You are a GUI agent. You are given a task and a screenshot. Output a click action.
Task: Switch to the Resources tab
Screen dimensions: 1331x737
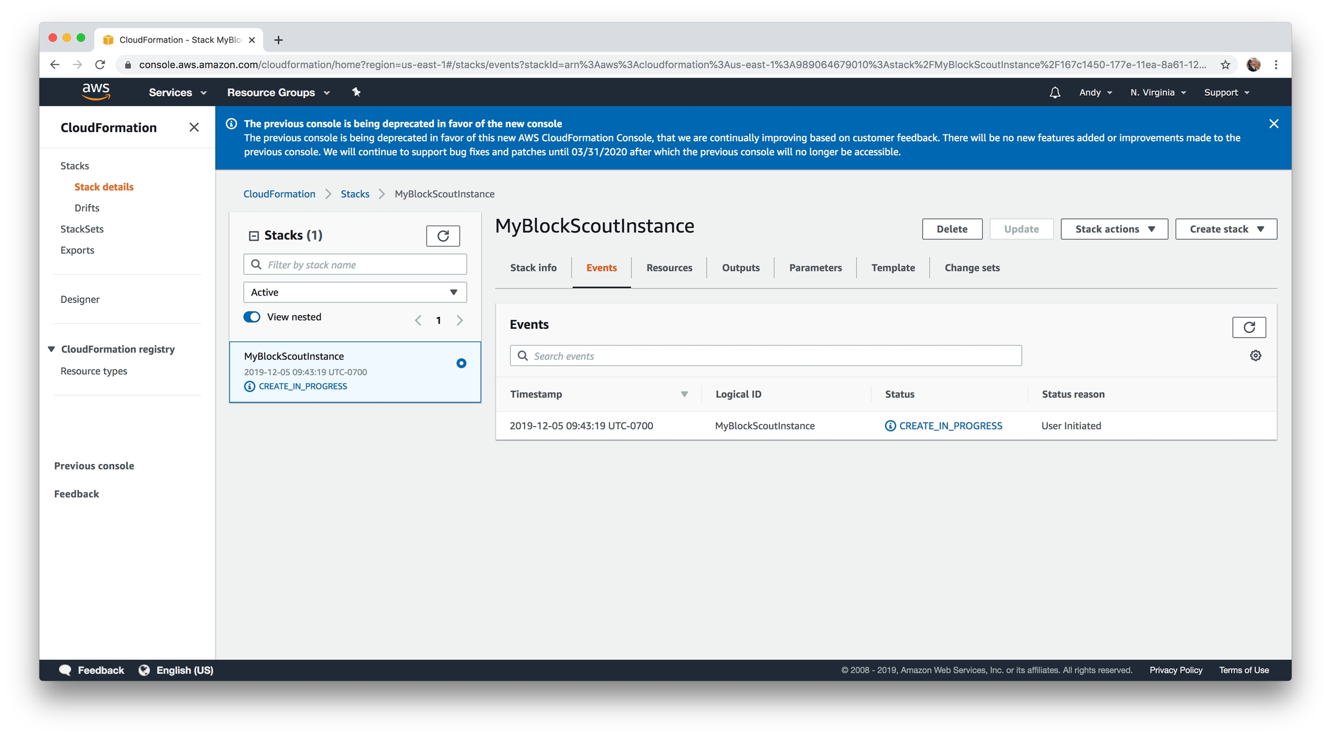coord(669,268)
